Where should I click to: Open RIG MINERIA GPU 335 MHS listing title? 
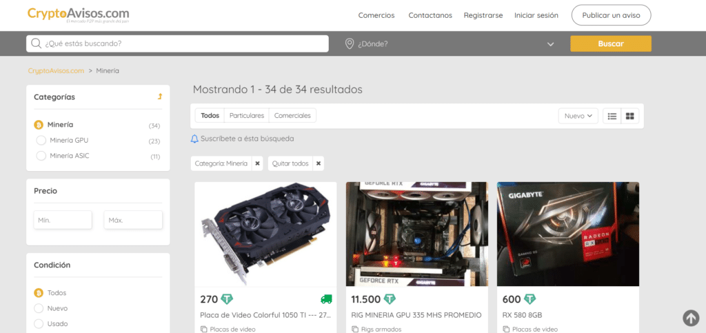[416, 315]
